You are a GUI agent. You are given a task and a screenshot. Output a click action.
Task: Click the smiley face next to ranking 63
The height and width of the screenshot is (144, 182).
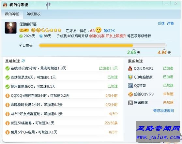point(99,30)
